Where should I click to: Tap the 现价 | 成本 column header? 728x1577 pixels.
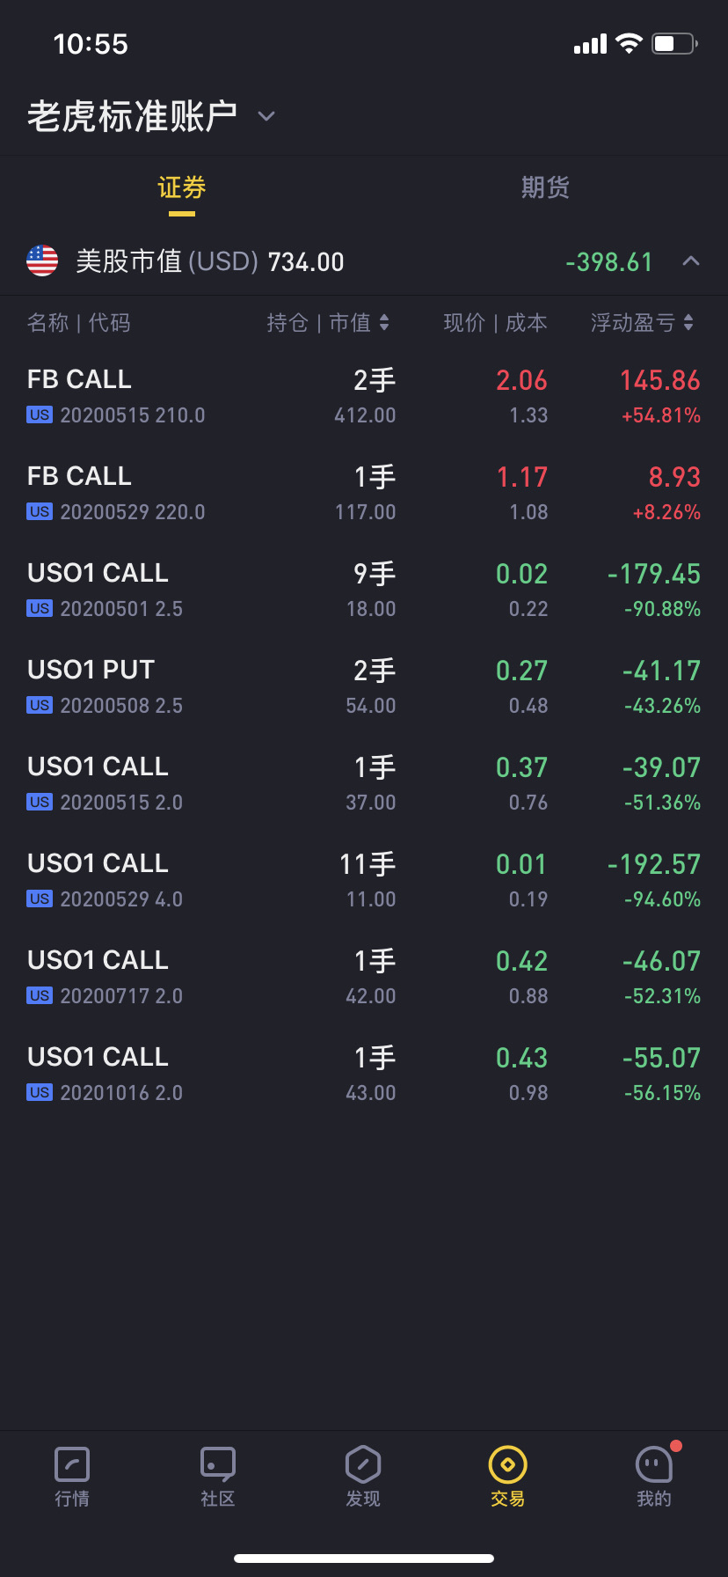point(495,323)
